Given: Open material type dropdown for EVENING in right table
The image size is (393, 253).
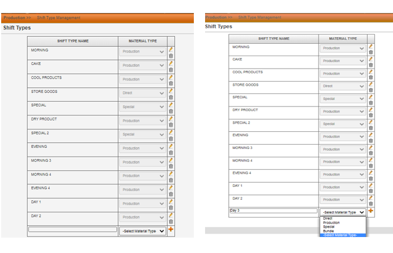Looking at the screenshot, I should (343, 137).
